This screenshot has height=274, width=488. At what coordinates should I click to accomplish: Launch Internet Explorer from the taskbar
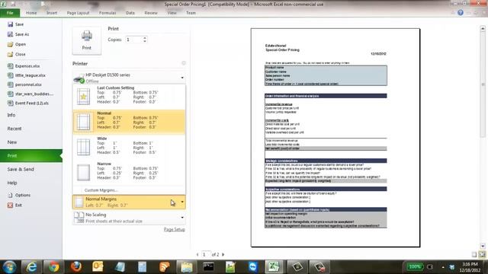[x=31, y=267]
